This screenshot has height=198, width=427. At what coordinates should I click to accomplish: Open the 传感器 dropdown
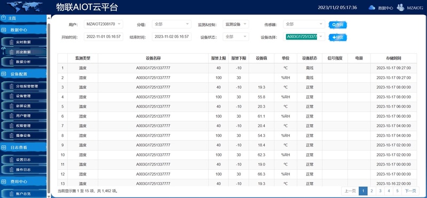(304, 24)
